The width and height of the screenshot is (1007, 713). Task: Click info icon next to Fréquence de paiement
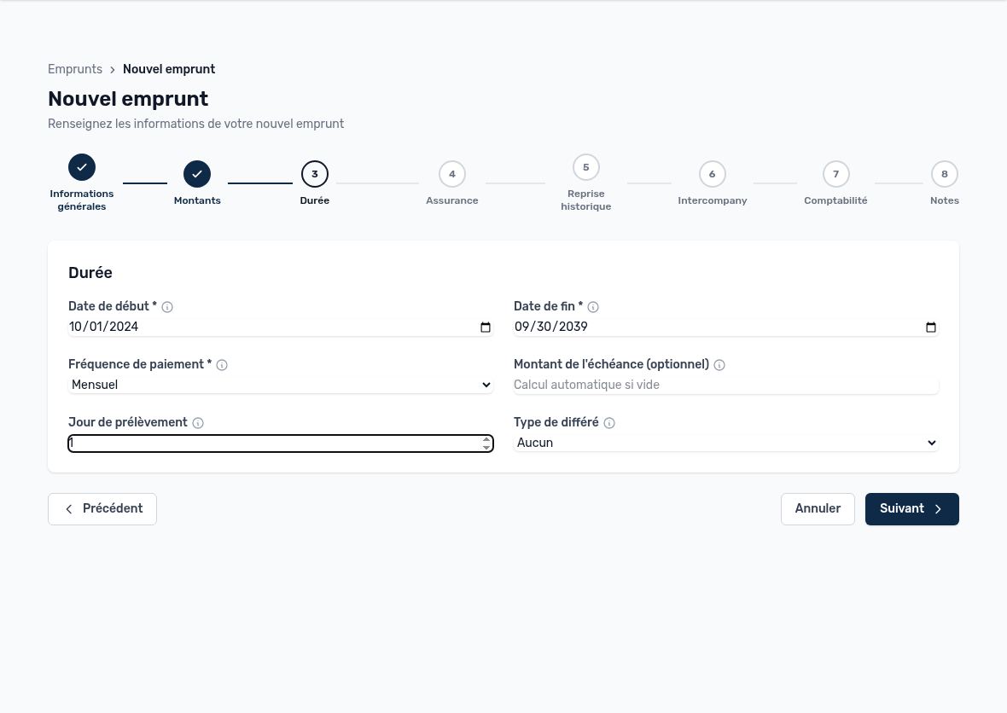tap(222, 365)
